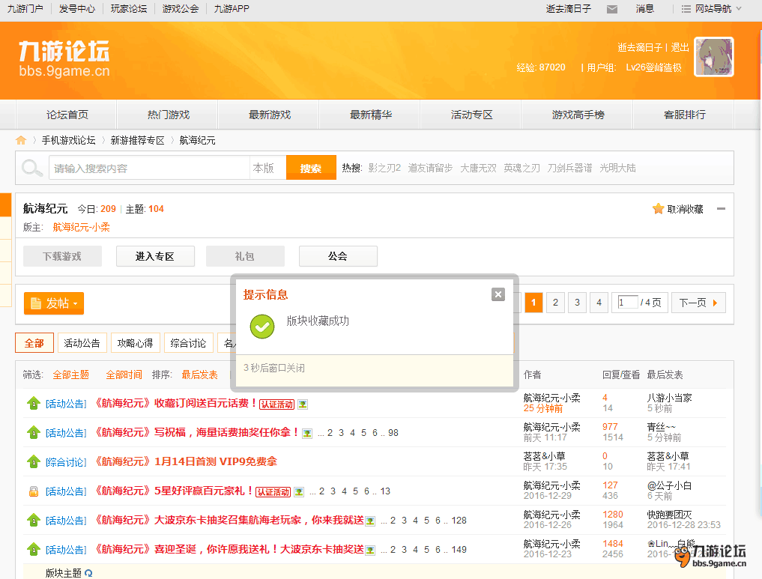The image size is (762, 579).
Task: Open thread 1月14日首测 VIP9免费拿
Action: coord(185,461)
